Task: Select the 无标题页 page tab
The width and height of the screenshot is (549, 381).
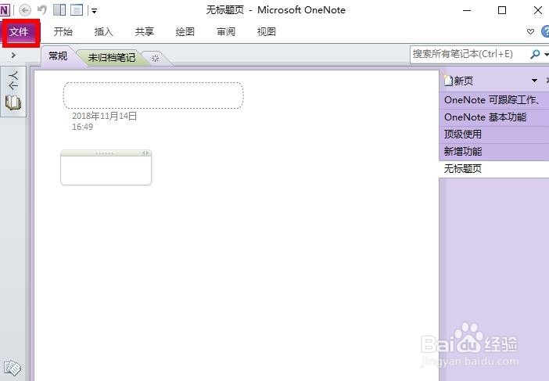Action: point(493,169)
